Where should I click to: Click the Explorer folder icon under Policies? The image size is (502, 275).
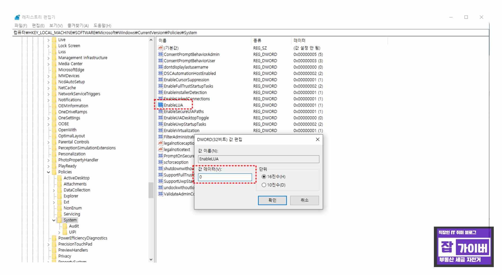59,196
